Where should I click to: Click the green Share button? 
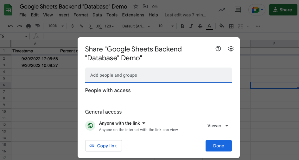(283, 10)
